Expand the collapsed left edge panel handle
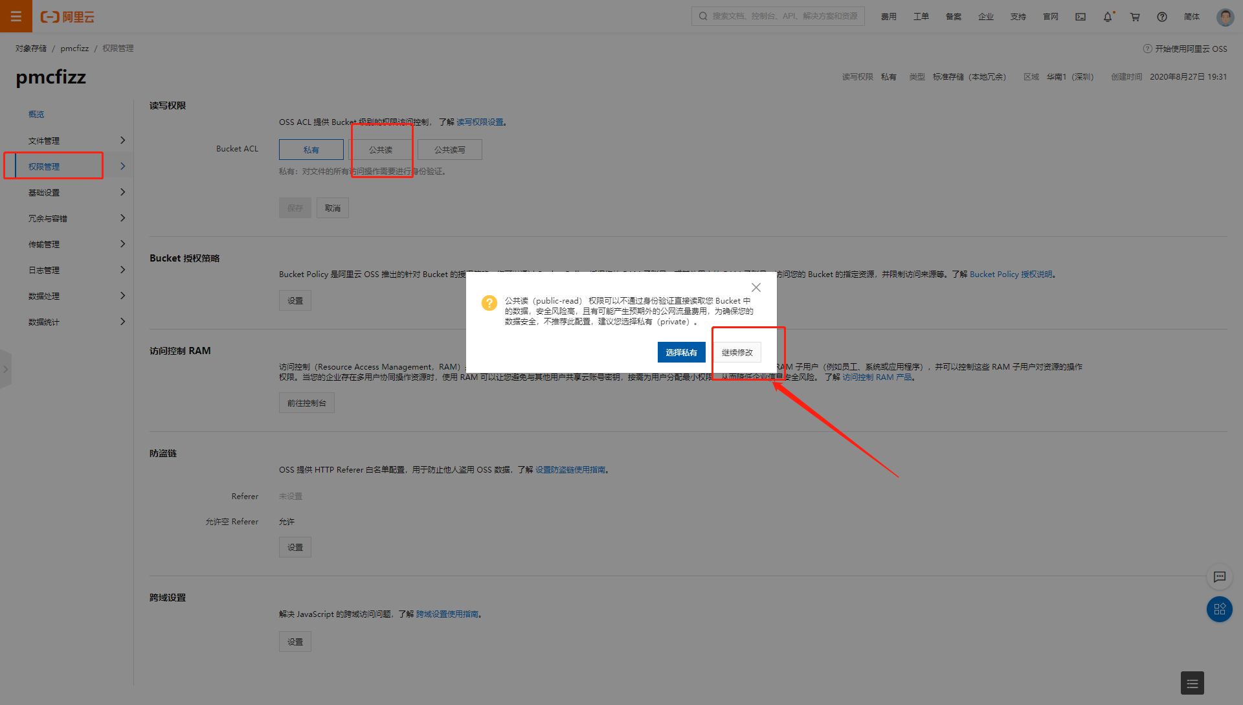Screen dimensions: 1243x705 point(5,369)
